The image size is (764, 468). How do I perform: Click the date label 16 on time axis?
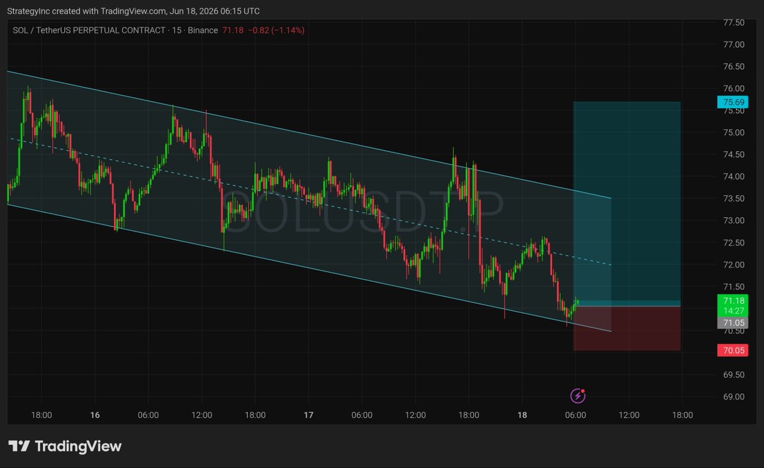95,415
